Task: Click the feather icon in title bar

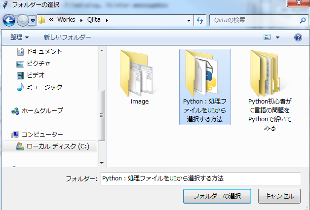Action: (x=5, y=4)
